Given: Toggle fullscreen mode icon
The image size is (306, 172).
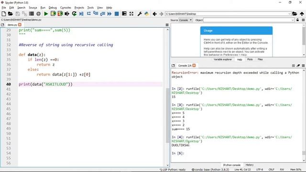Looking at the screenshot, I should coord(131,14).
